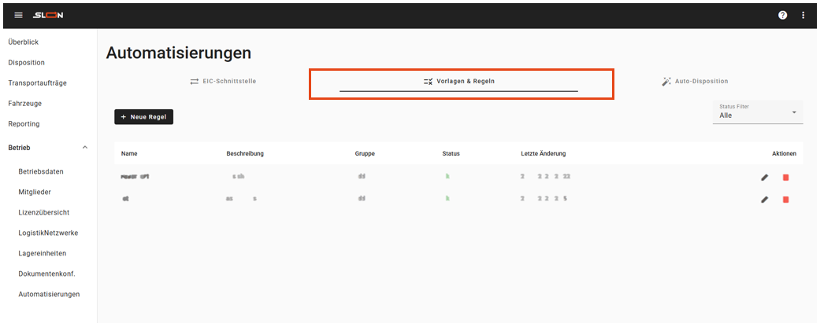Open Transportaufträge in the sidebar

(x=38, y=83)
